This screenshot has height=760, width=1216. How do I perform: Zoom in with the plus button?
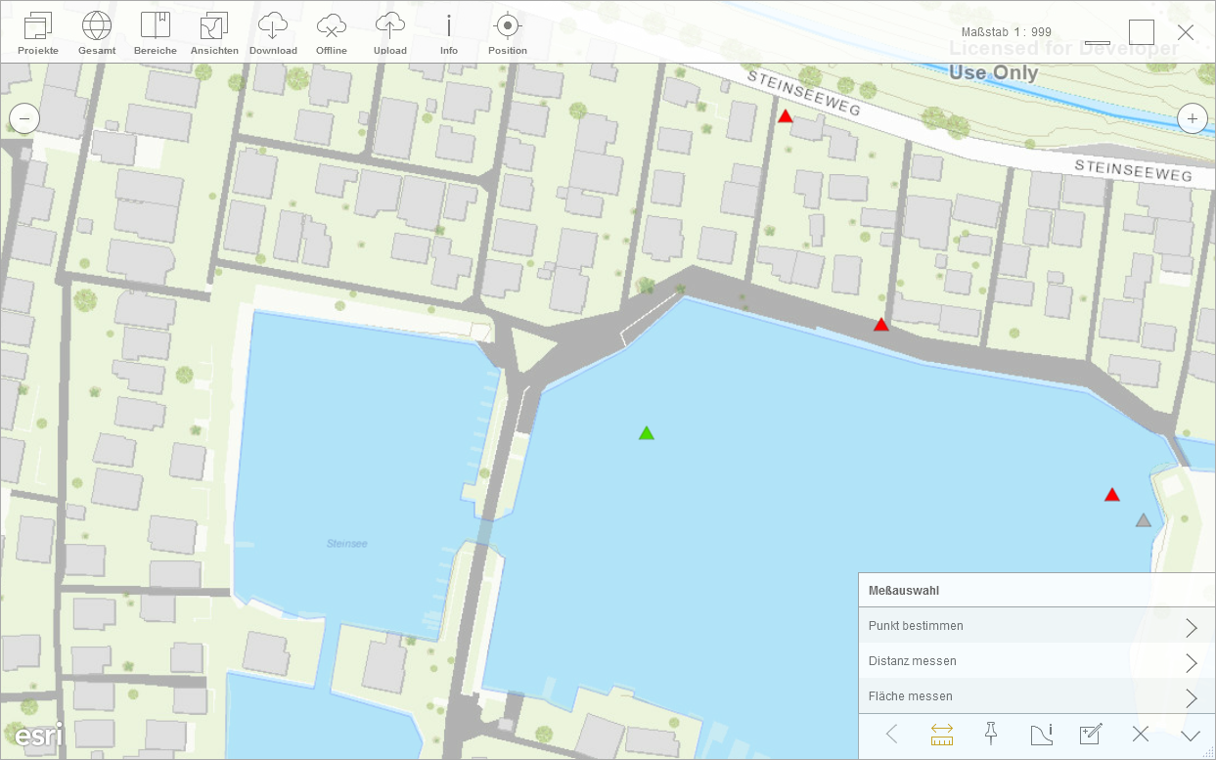[1192, 119]
